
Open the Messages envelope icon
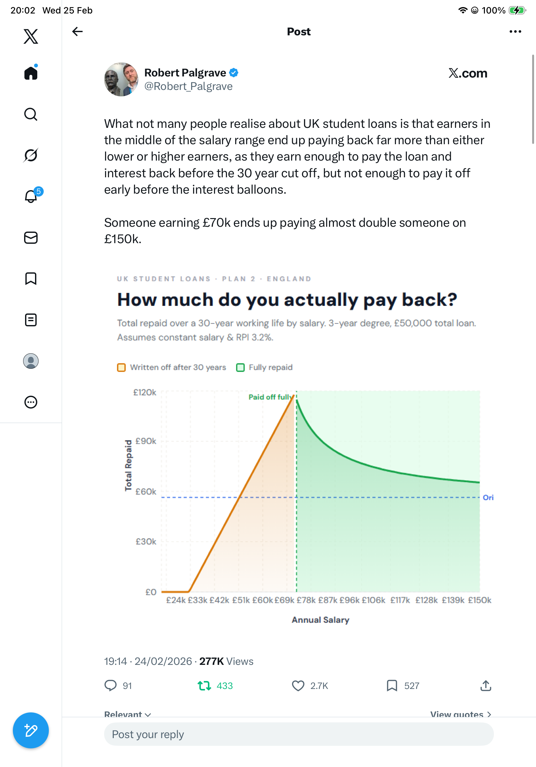click(31, 238)
